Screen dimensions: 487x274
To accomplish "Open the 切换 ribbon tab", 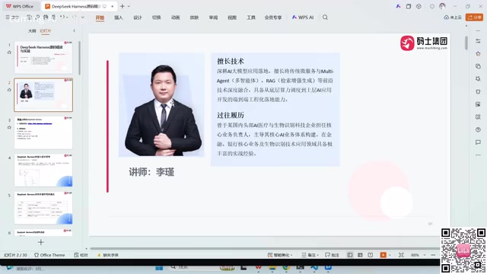I will [157, 18].
